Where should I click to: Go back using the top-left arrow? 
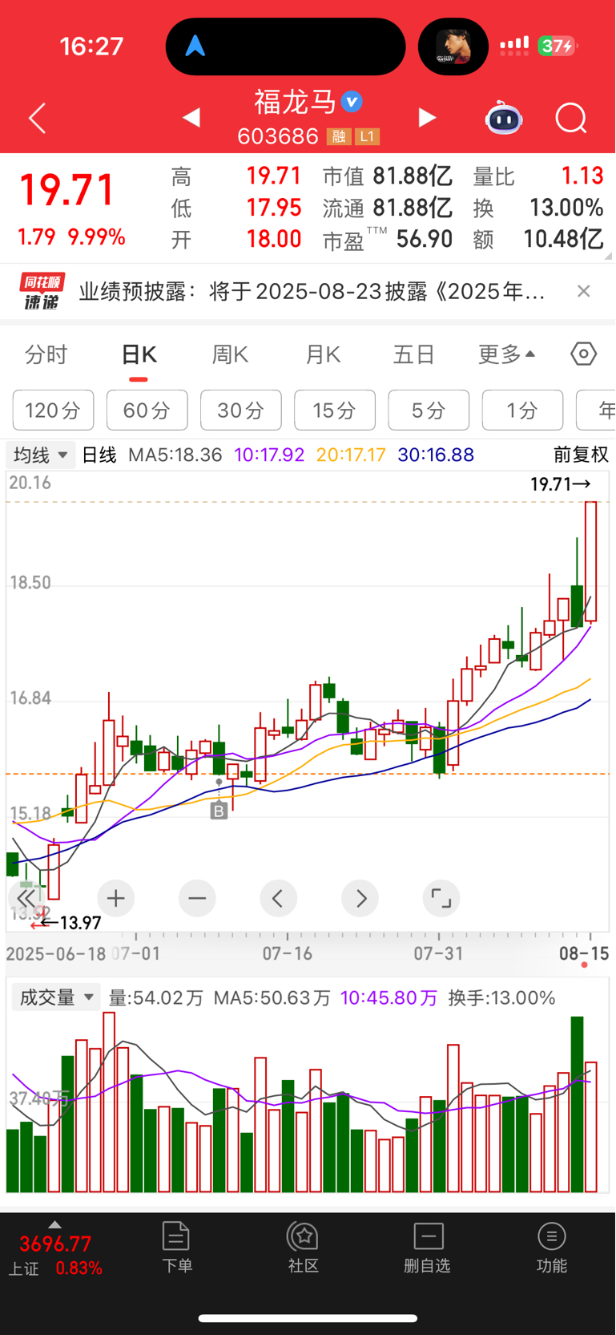click(37, 119)
